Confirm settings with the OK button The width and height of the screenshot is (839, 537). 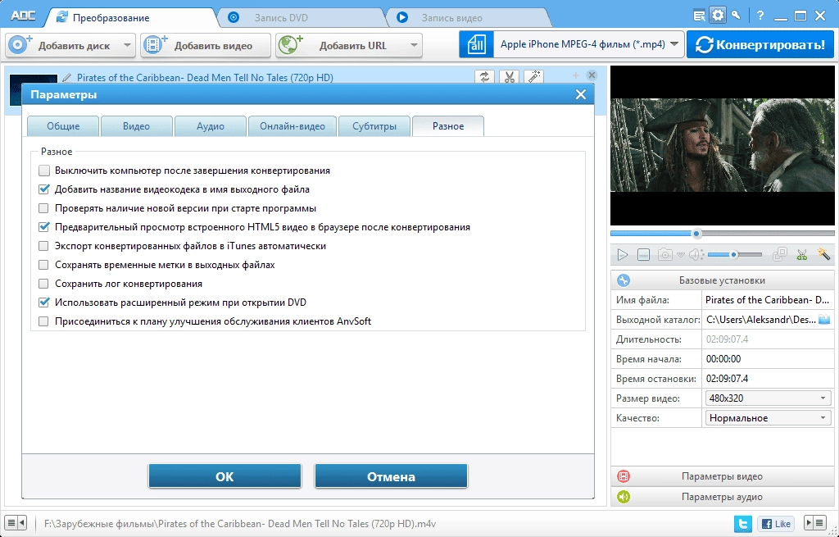pyautogui.click(x=224, y=476)
